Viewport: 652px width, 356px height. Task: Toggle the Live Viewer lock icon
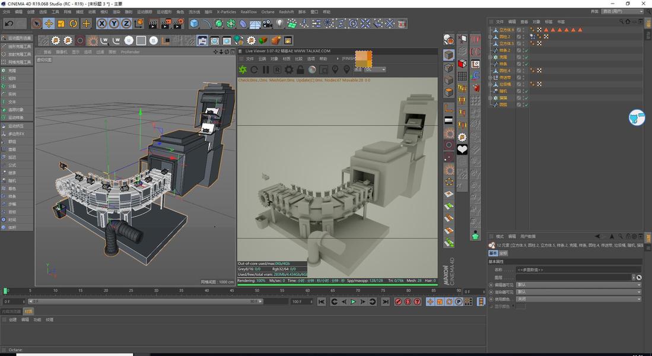pos(300,69)
